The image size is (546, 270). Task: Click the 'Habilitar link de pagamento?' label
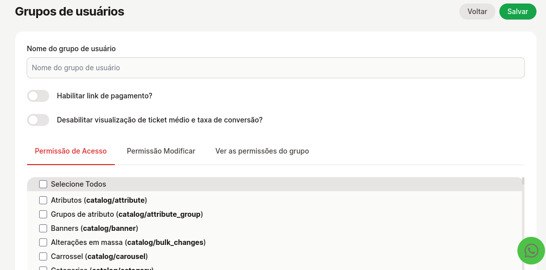click(x=104, y=96)
